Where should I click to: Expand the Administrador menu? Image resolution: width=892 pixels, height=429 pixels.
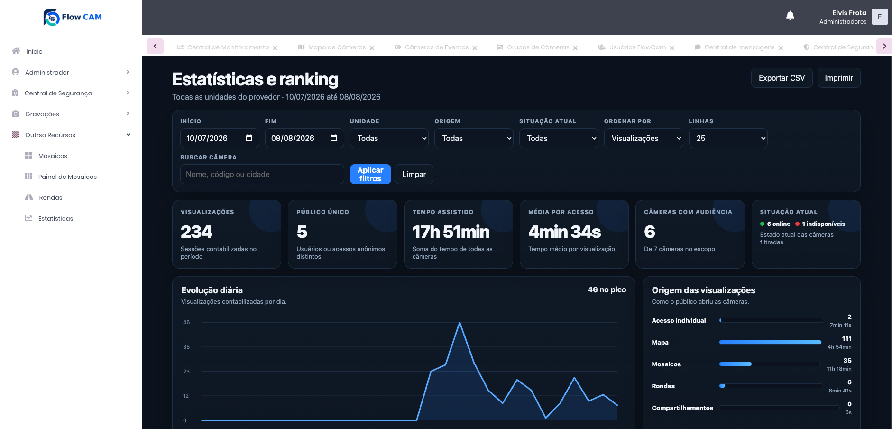(x=128, y=72)
